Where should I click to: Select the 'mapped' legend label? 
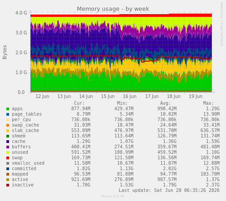(x=20, y=174)
